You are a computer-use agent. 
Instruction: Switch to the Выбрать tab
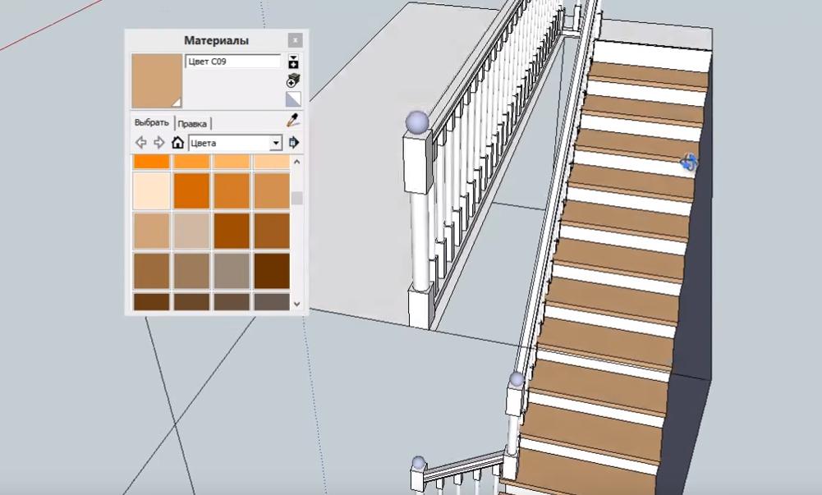[x=151, y=123]
